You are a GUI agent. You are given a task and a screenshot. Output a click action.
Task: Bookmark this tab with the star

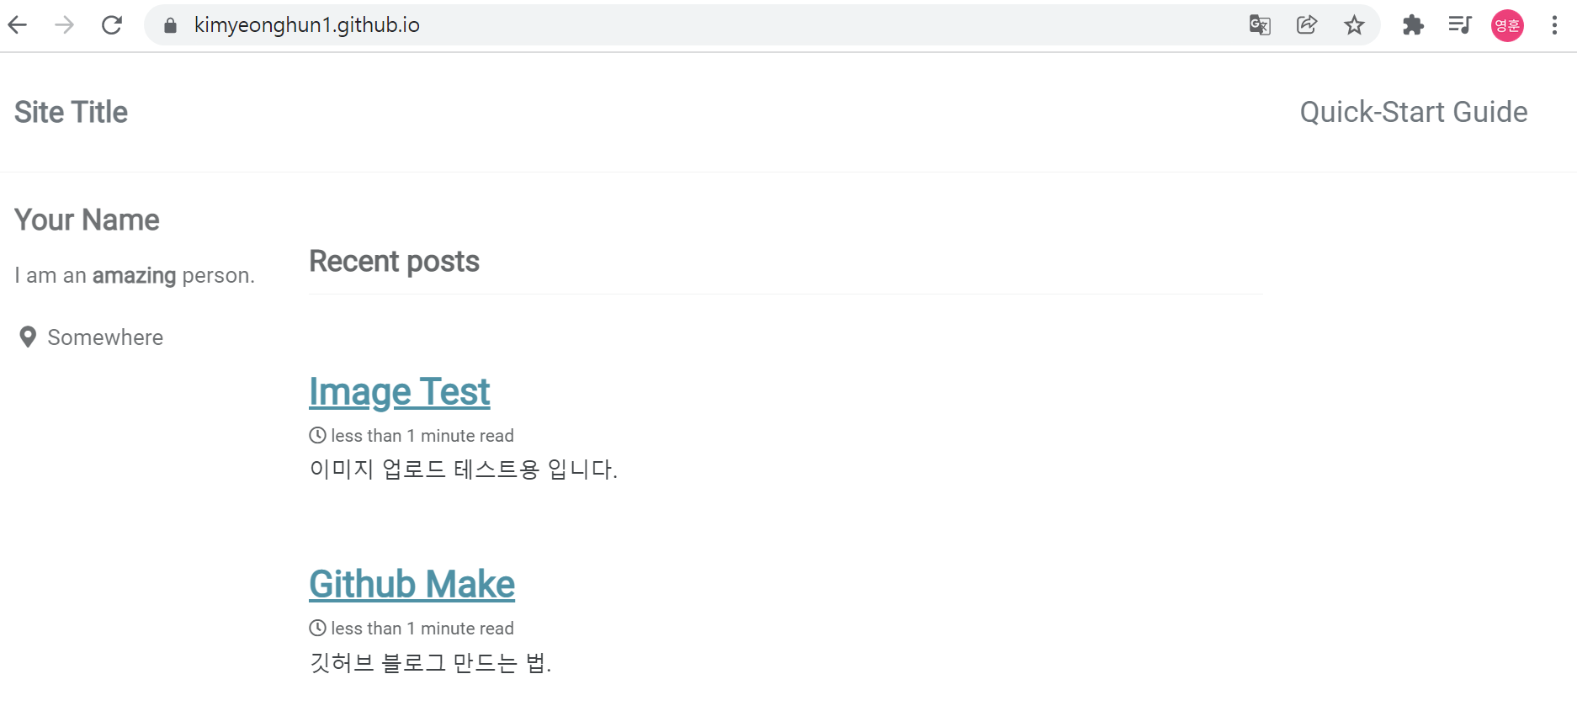coord(1354,25)
